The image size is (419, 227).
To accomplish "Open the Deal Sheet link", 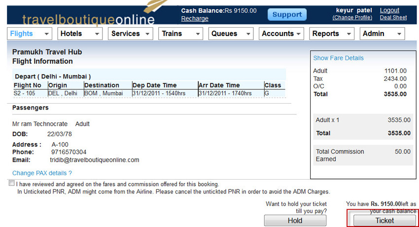I will pyautogui.click(x=393, y=18).
